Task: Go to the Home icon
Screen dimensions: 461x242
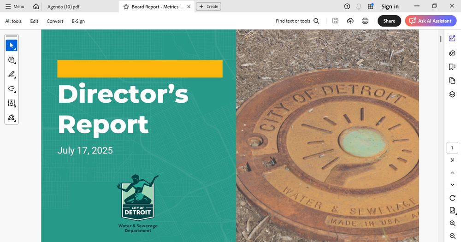Action: (36, 6)
